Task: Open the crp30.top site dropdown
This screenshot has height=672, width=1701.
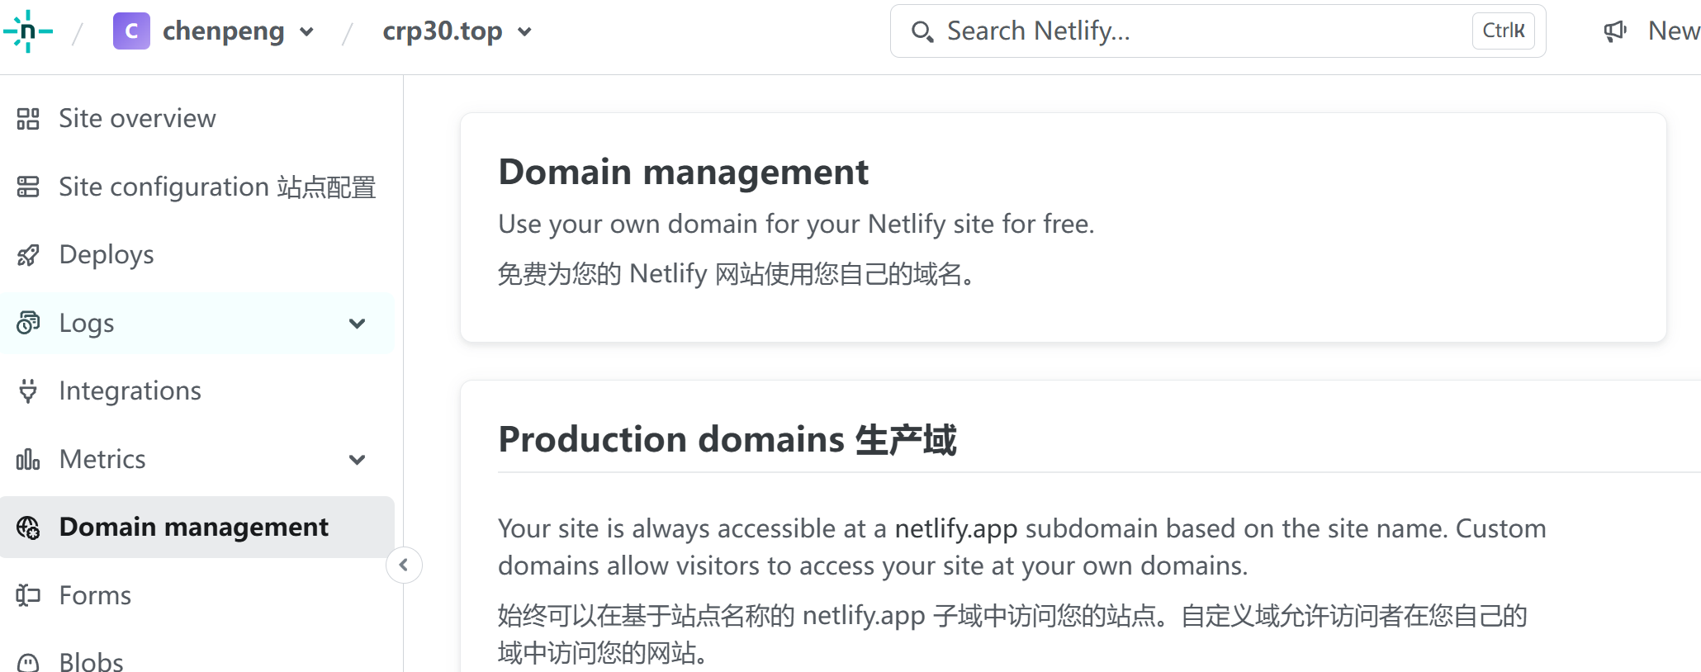Action: coord(524,32)
